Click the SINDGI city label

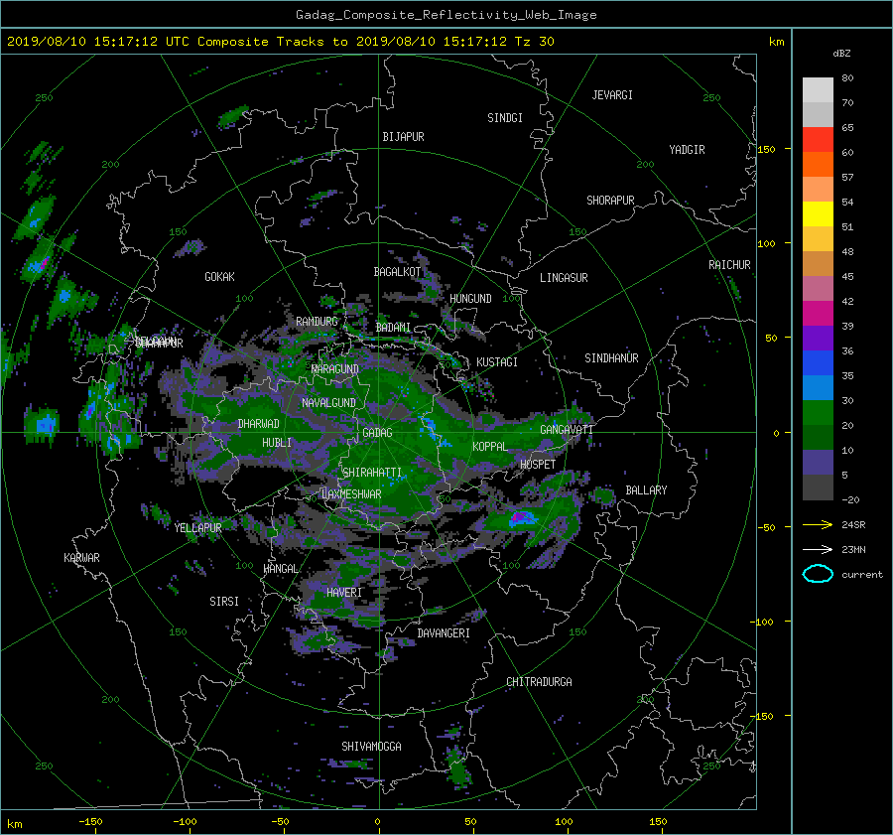point(505,118)
